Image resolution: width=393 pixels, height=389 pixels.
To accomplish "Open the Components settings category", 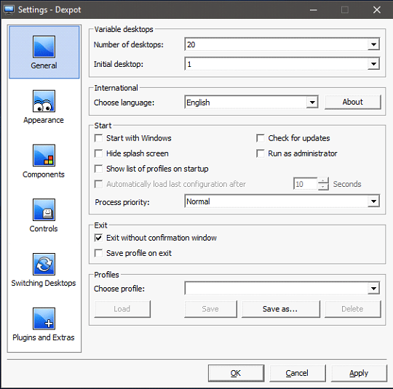I will click(x=44, y=161).
